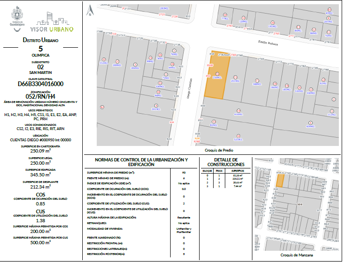Click the Resultante height value
The height and width of the screenshot is (262, 344).
tap(184, 218)
